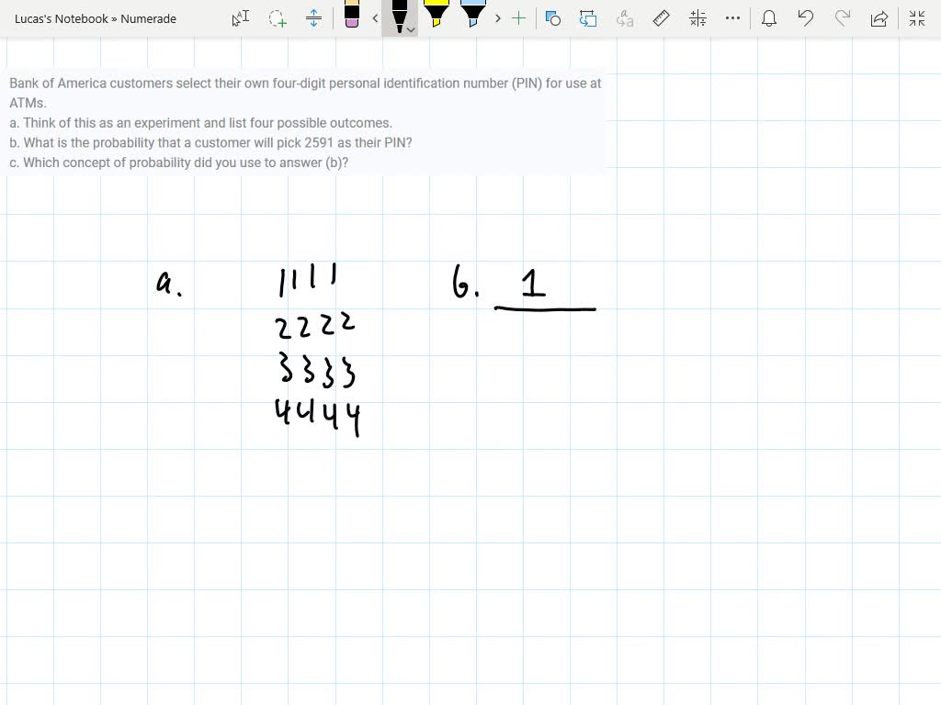Toggle the Ruler tool
Screen dimensions: 941x705
(x=661, y=18)
